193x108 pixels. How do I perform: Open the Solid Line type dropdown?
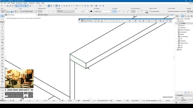tap(65, 11)
